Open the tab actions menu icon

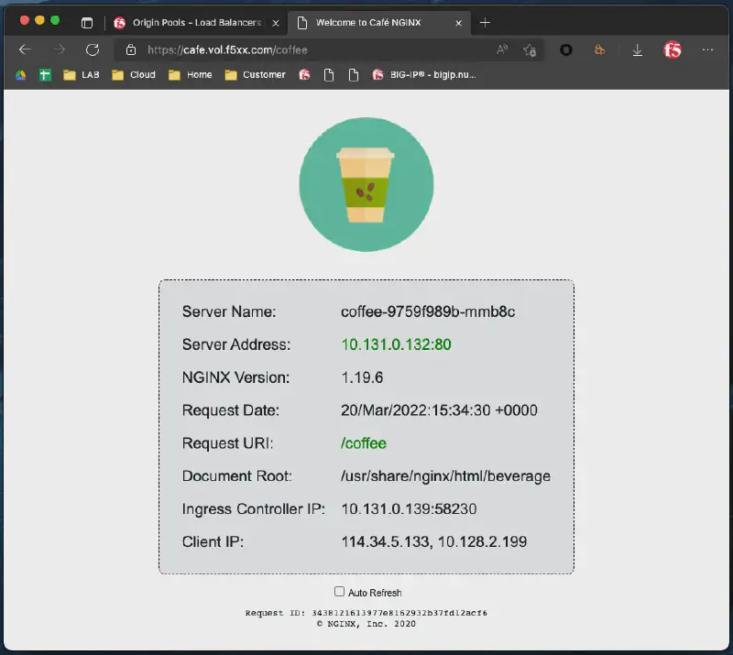point(87,22)
